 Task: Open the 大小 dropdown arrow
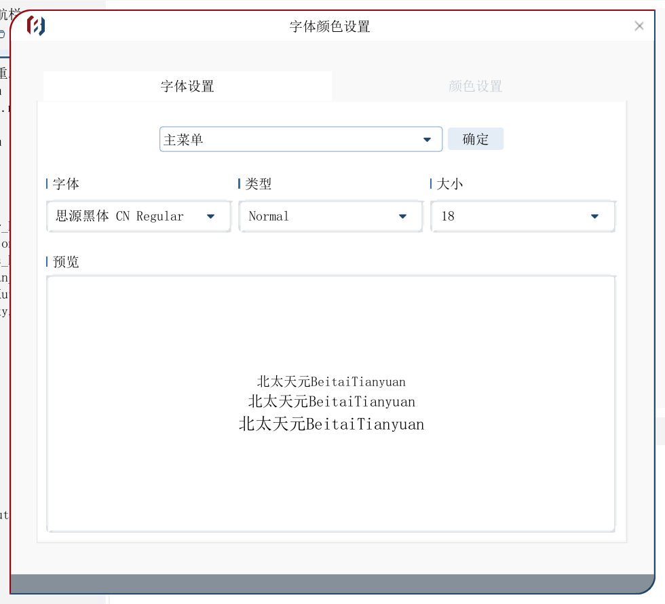(594, 216)
